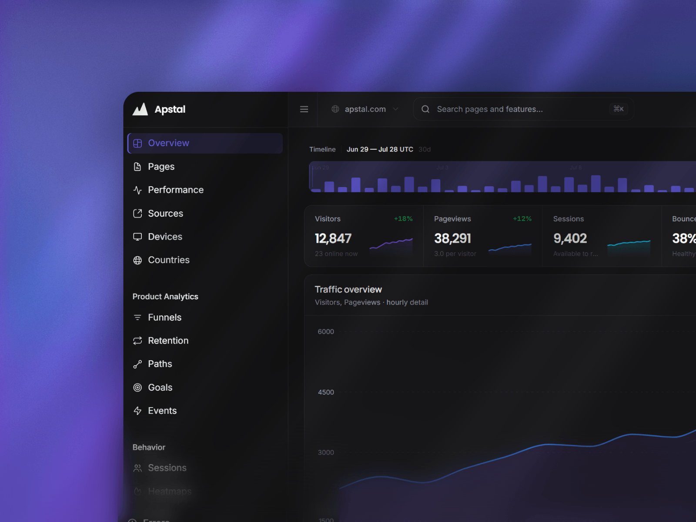Viewport: 696px width, 522px height.
Task: Open Paths via its route icon
Action: coord(137,364)
